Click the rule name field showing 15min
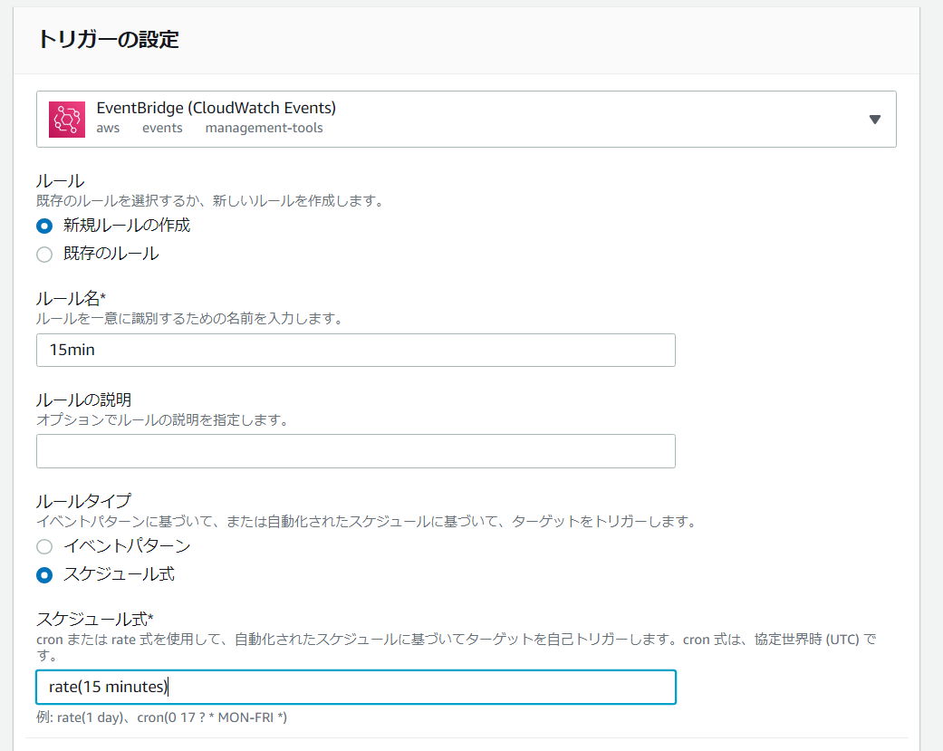Screen dimensions: 943x751 pyautogui.click(x=355, y=350)
